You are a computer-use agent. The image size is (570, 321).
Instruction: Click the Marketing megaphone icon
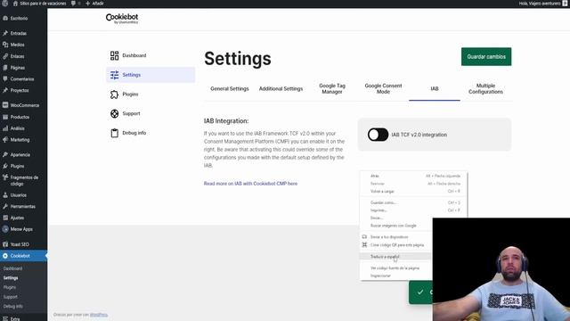point(5,139)
